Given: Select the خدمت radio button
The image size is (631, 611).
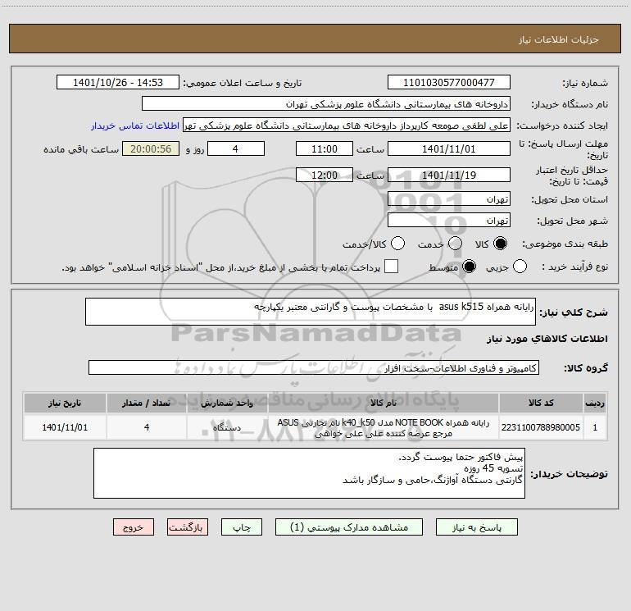Looking at the screenshot, I should (x=455, y=244).
